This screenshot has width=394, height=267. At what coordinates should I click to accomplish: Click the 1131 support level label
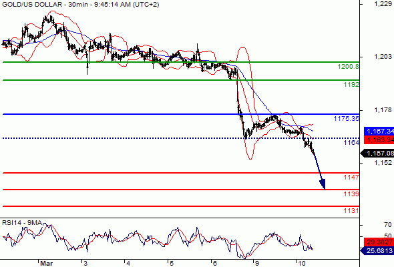click(x=351, y=210)
